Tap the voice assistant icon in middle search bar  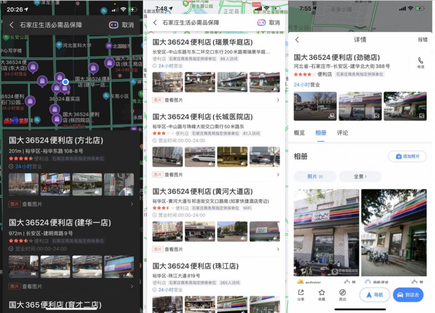261,23
